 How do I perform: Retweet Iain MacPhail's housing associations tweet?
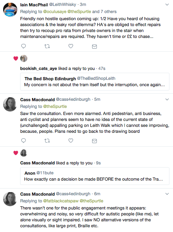point(47,46)
